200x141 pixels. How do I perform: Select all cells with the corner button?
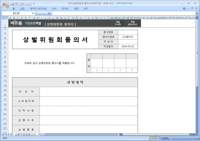pyautogui.click(x=5, y=18)
